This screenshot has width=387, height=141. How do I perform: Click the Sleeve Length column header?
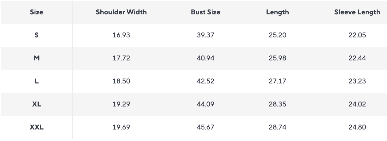click(357, 12)
